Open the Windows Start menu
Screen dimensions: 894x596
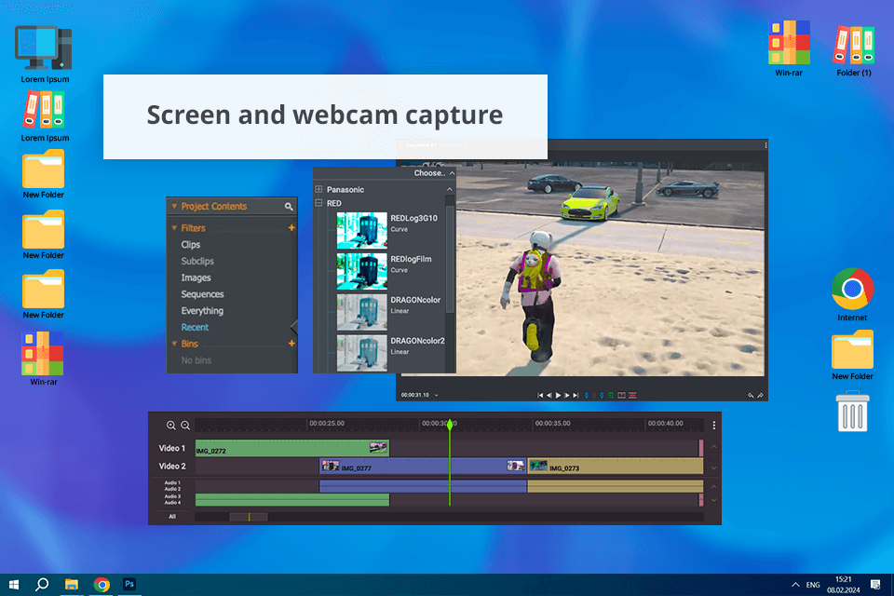pos(14,584)
